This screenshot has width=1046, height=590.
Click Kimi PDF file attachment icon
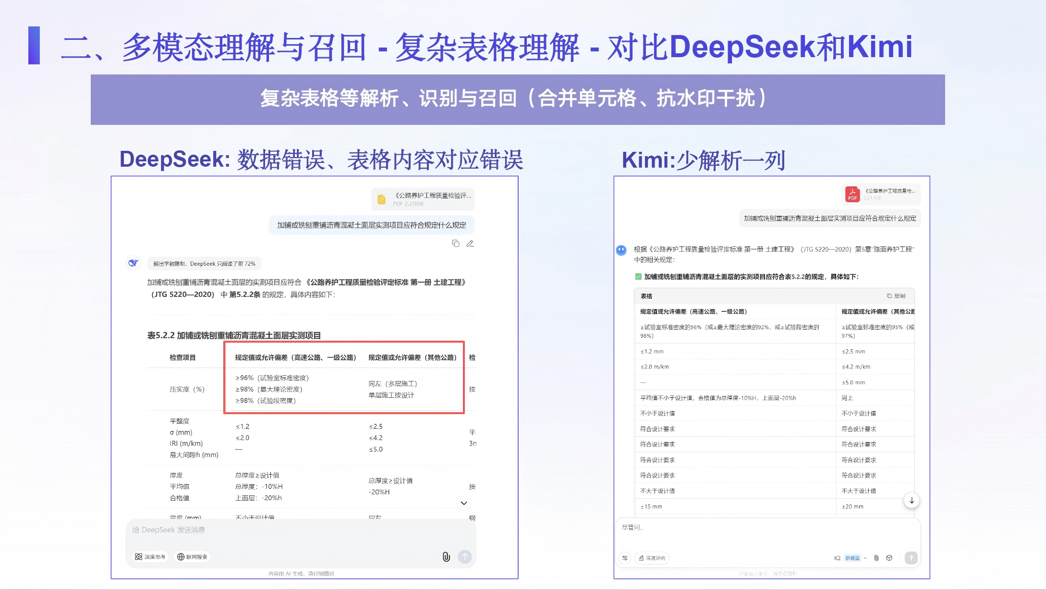click(x=852, y=194)
